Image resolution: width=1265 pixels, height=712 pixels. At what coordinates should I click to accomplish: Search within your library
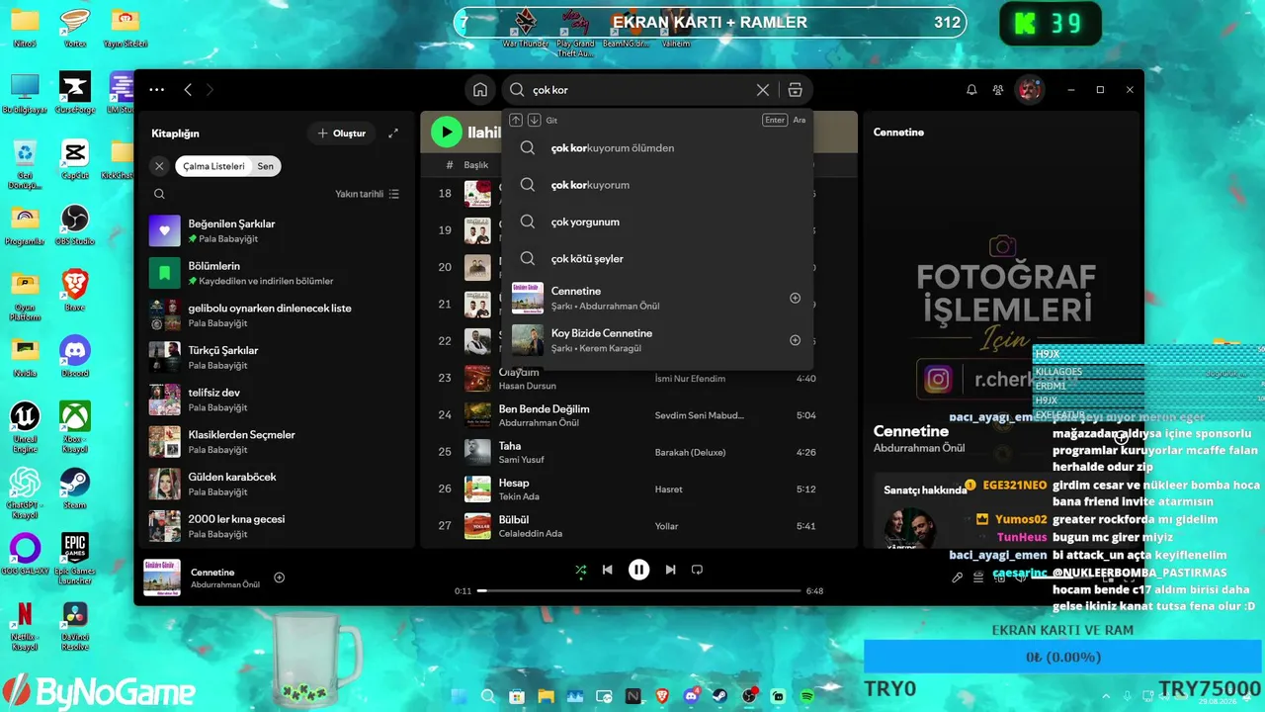pyautogui.click(x=159, y=195)
